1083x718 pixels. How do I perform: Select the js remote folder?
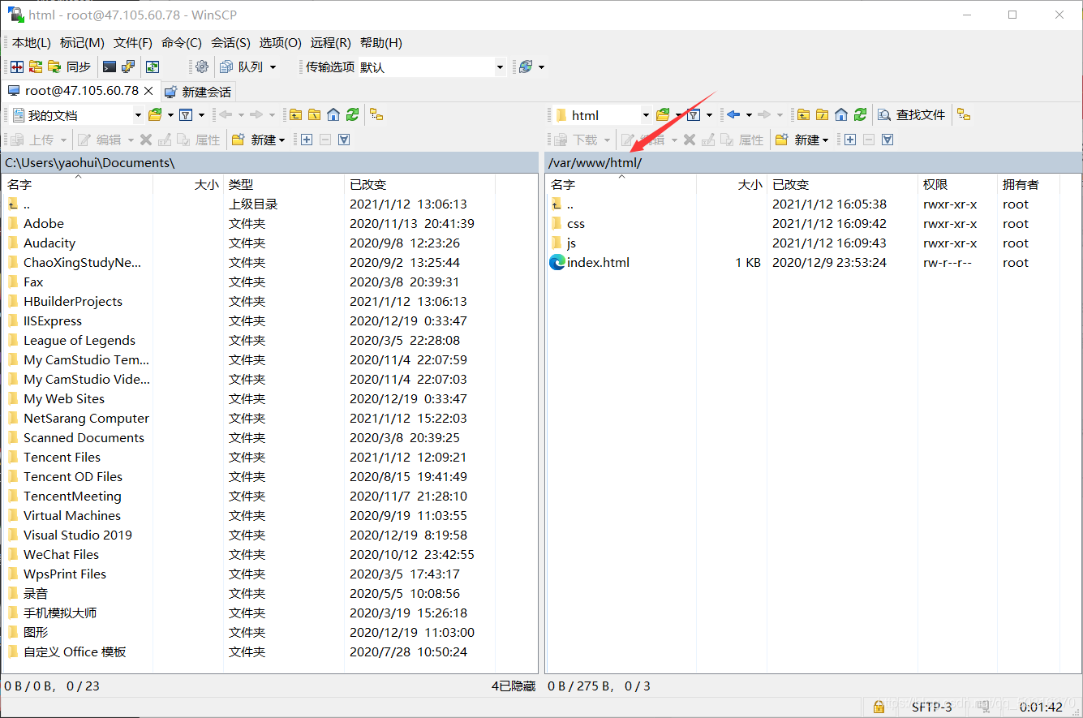coord(572,243)
